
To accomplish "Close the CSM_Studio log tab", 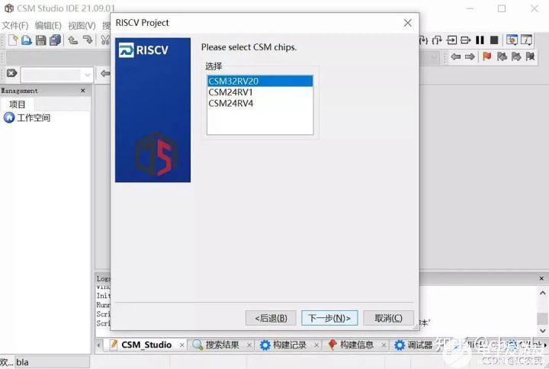I will pyautogui.click(x=181, y=345).
